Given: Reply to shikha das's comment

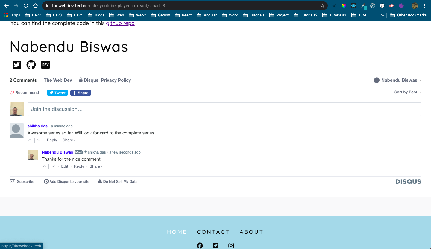Looking at the screenshot, I should point(52,140).
